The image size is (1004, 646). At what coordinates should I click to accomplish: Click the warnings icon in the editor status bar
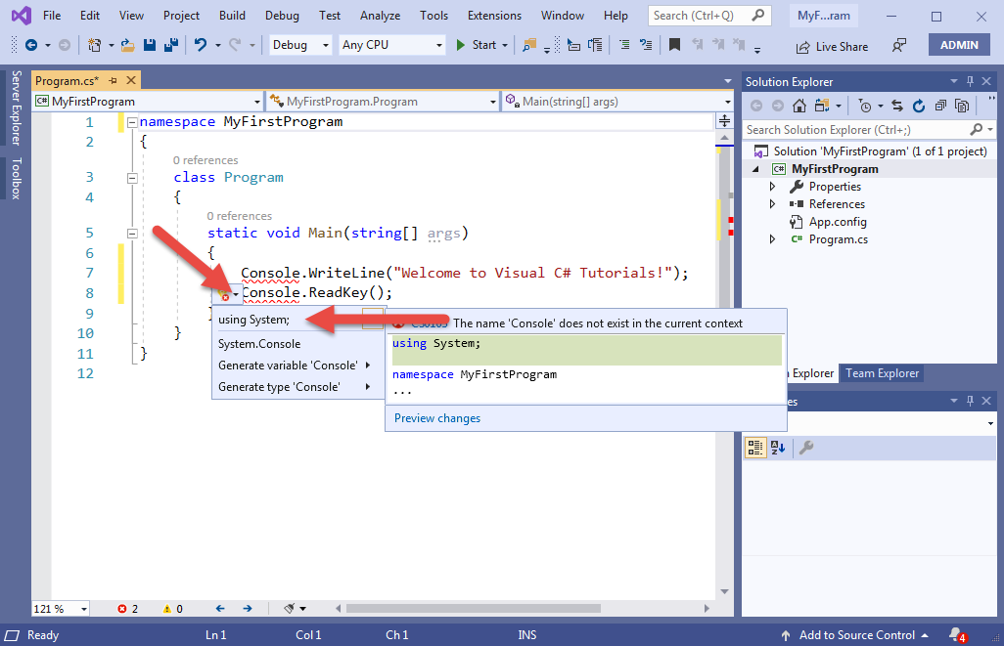pyautogui.click(x=167, y=608)
